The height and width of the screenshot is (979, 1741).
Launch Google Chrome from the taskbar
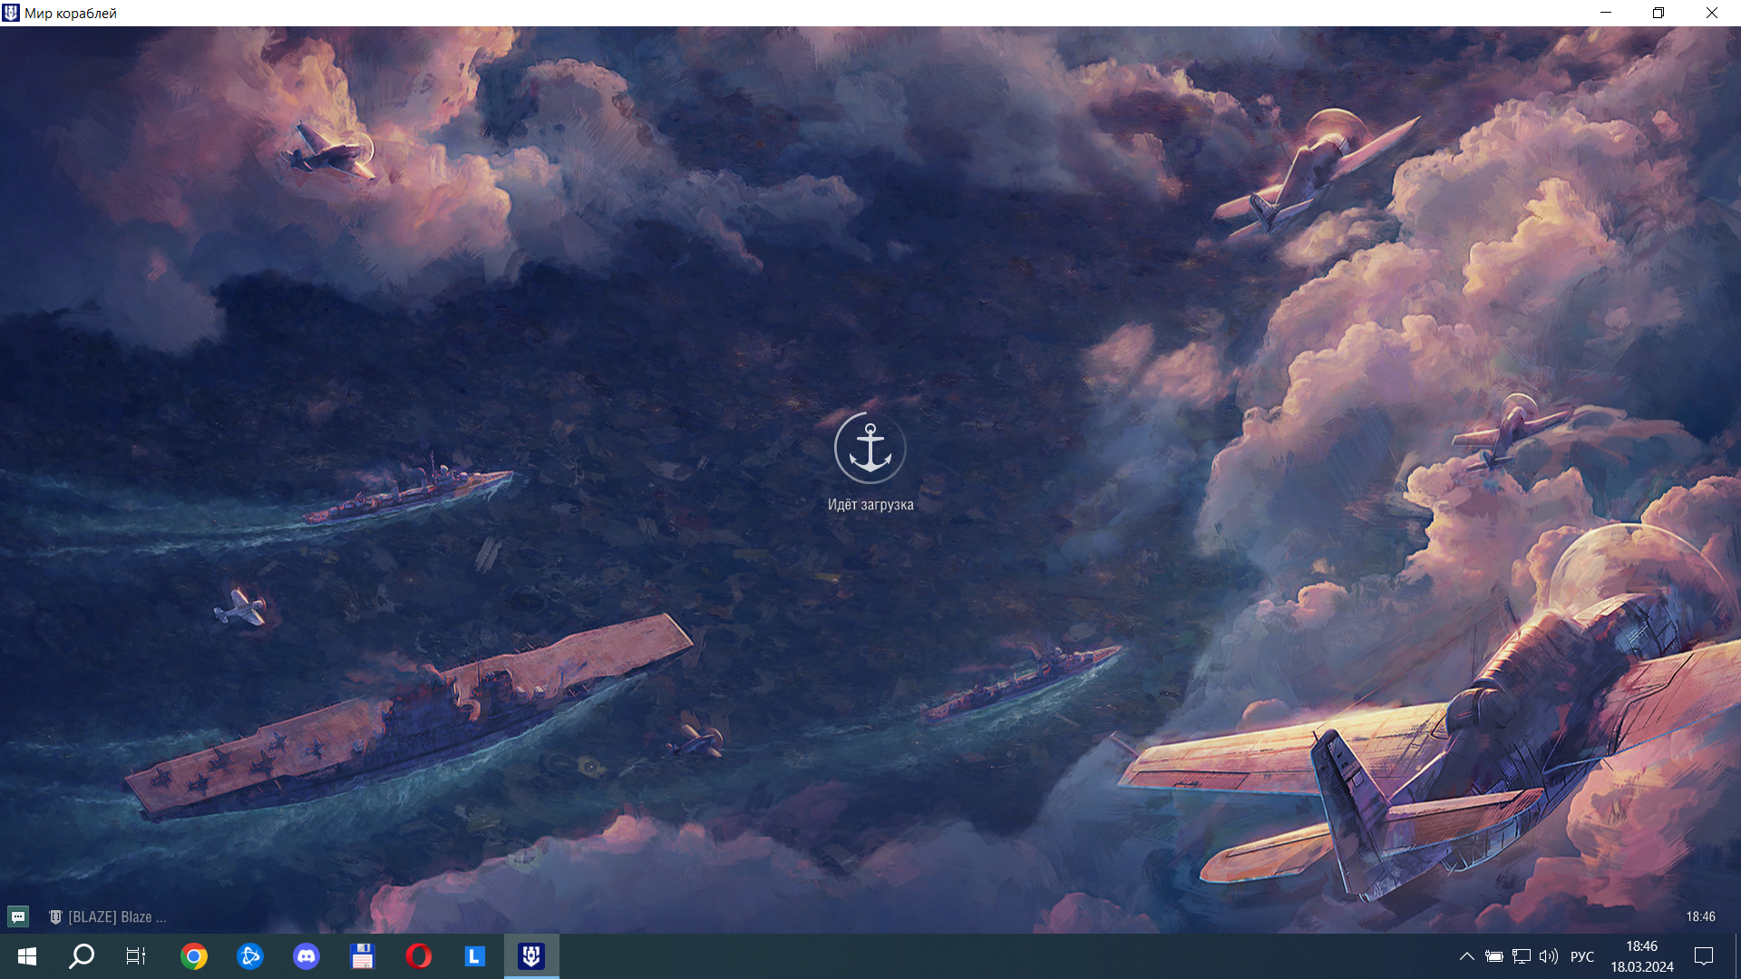point(193,956)
